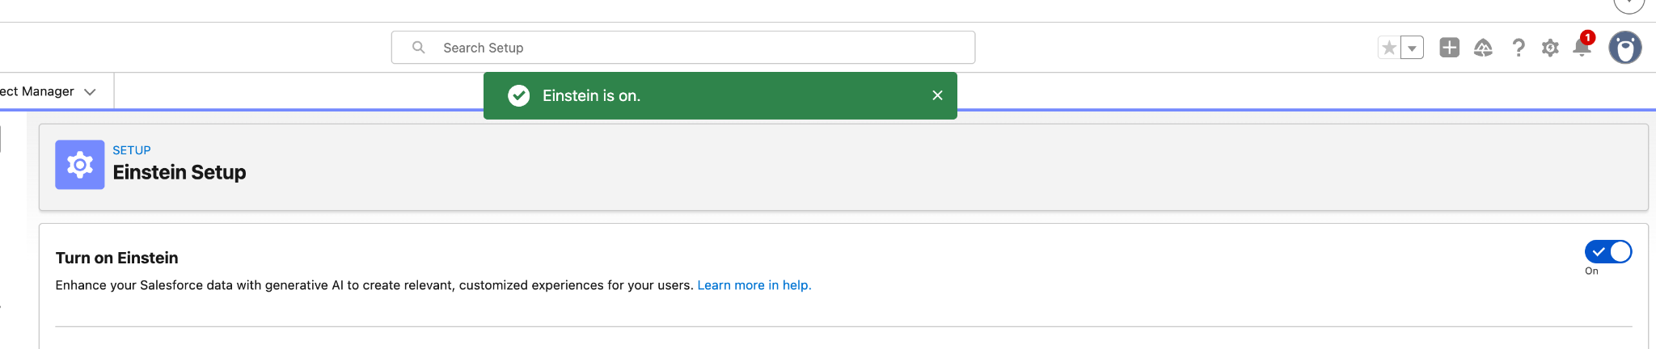
Task: Open the 'Learn more in help.' link
Action: [754, 285]
